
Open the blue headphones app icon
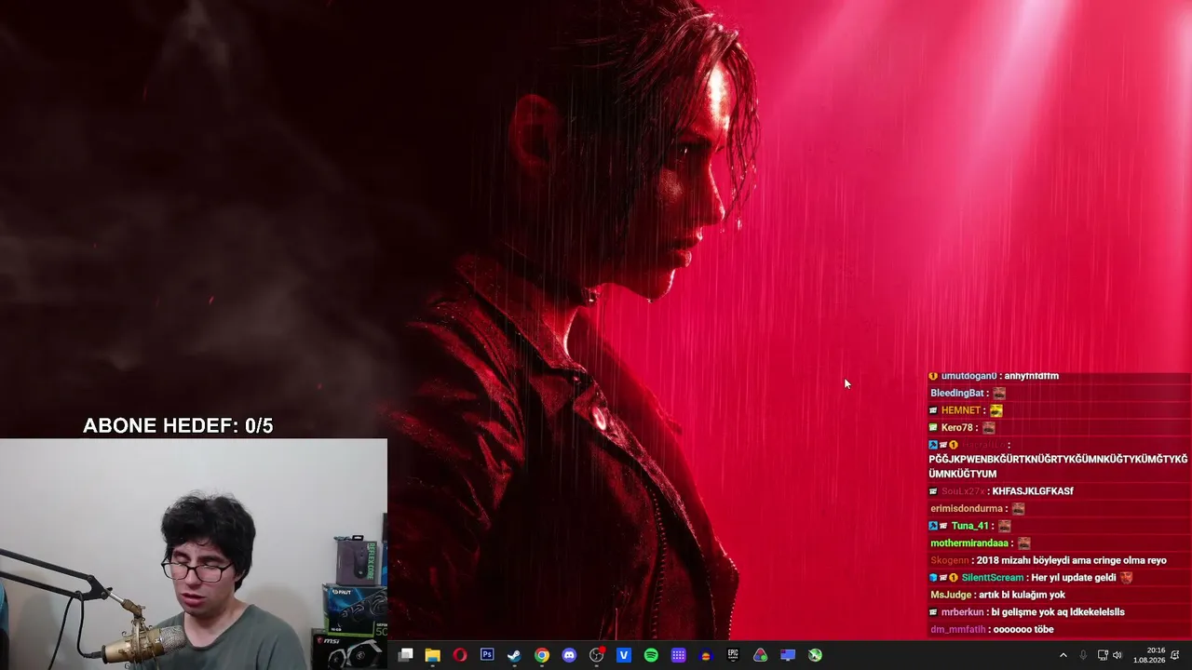click(x=706, y=655)
